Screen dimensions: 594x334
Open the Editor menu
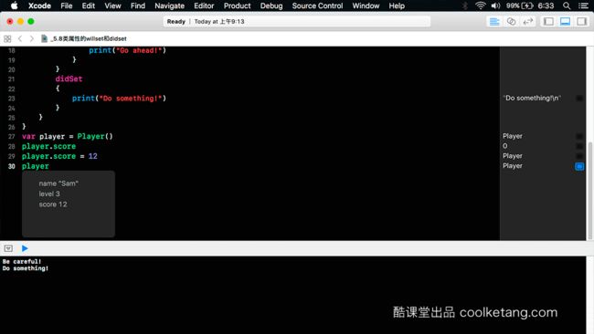[204, 5]
